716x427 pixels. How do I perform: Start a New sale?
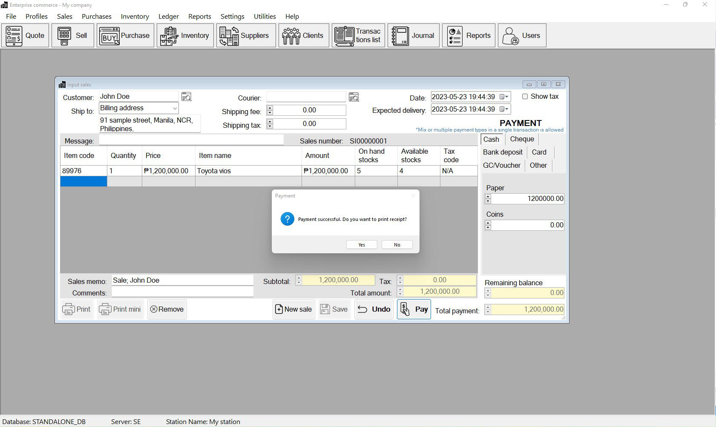(293, 309)
